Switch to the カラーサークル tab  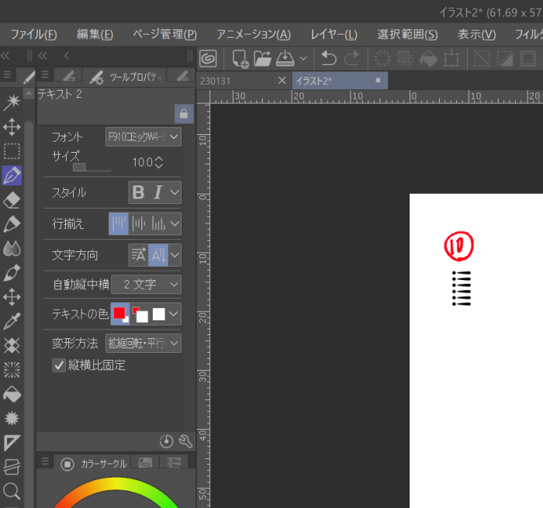93,464
